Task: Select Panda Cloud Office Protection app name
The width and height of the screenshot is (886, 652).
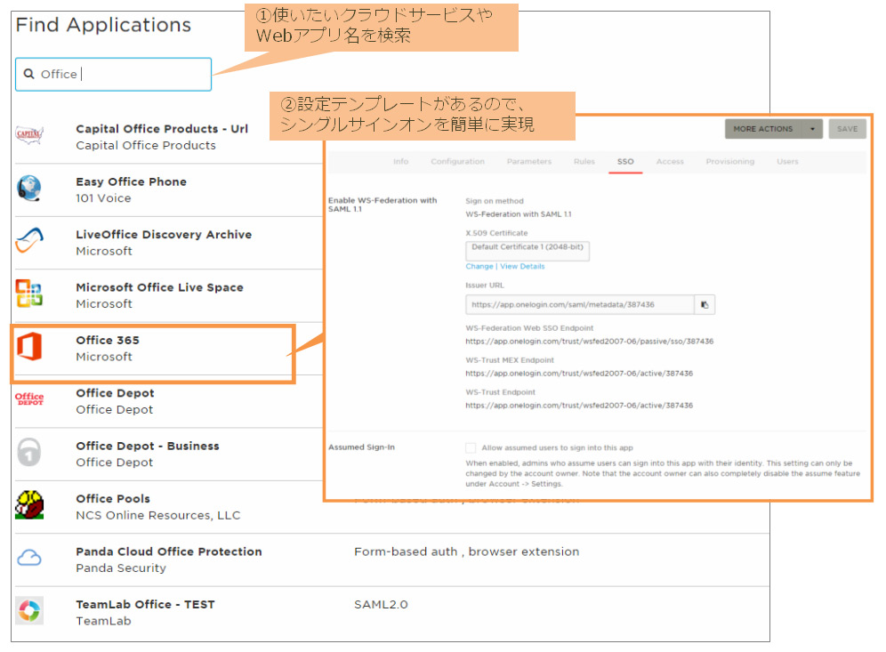Action: point(169,551)
